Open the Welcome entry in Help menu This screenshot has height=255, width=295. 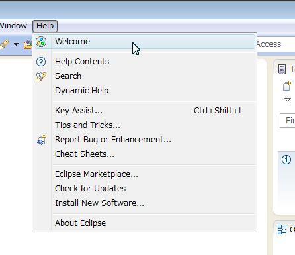pos(144,42)
